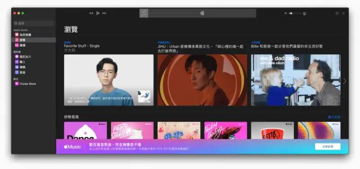
Task: Open the JIHU red portrait banner
Action: pos(202,80)
